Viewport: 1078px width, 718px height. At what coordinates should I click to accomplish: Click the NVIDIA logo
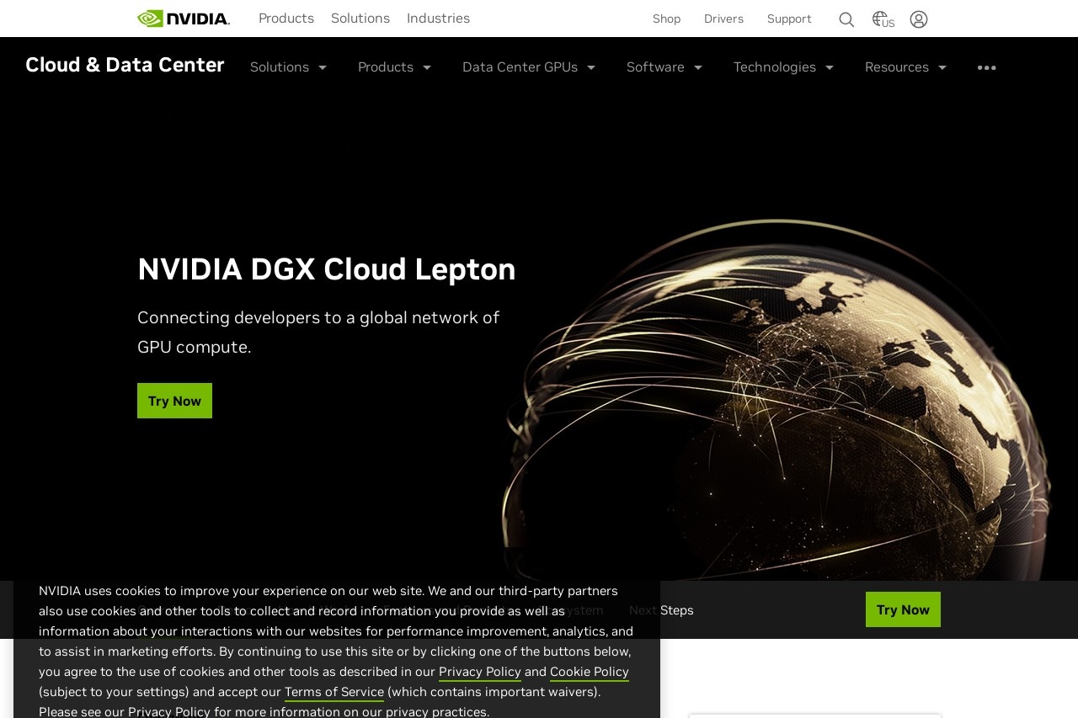point(184,19)
